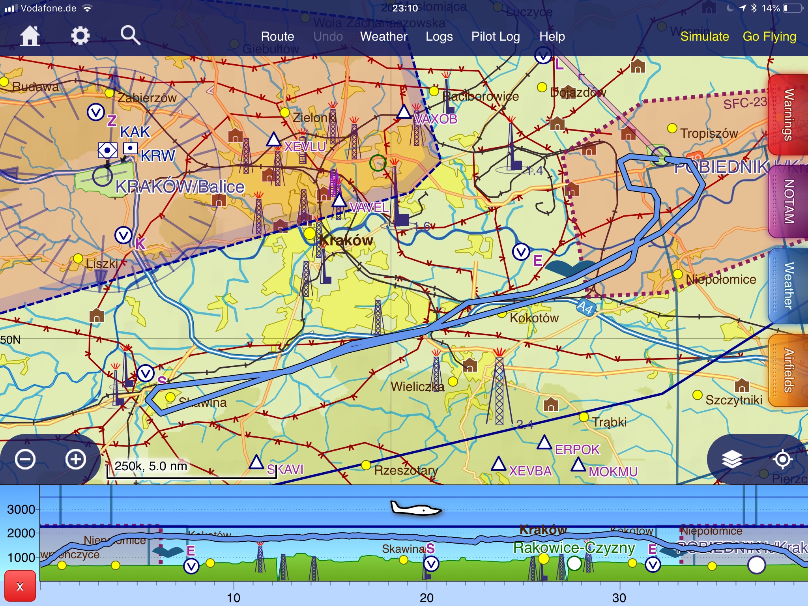The width and height of the screenshot is (808, 606).
Task: Tap the VAXOB waypoint triangle
Action: tap(404, 112)
